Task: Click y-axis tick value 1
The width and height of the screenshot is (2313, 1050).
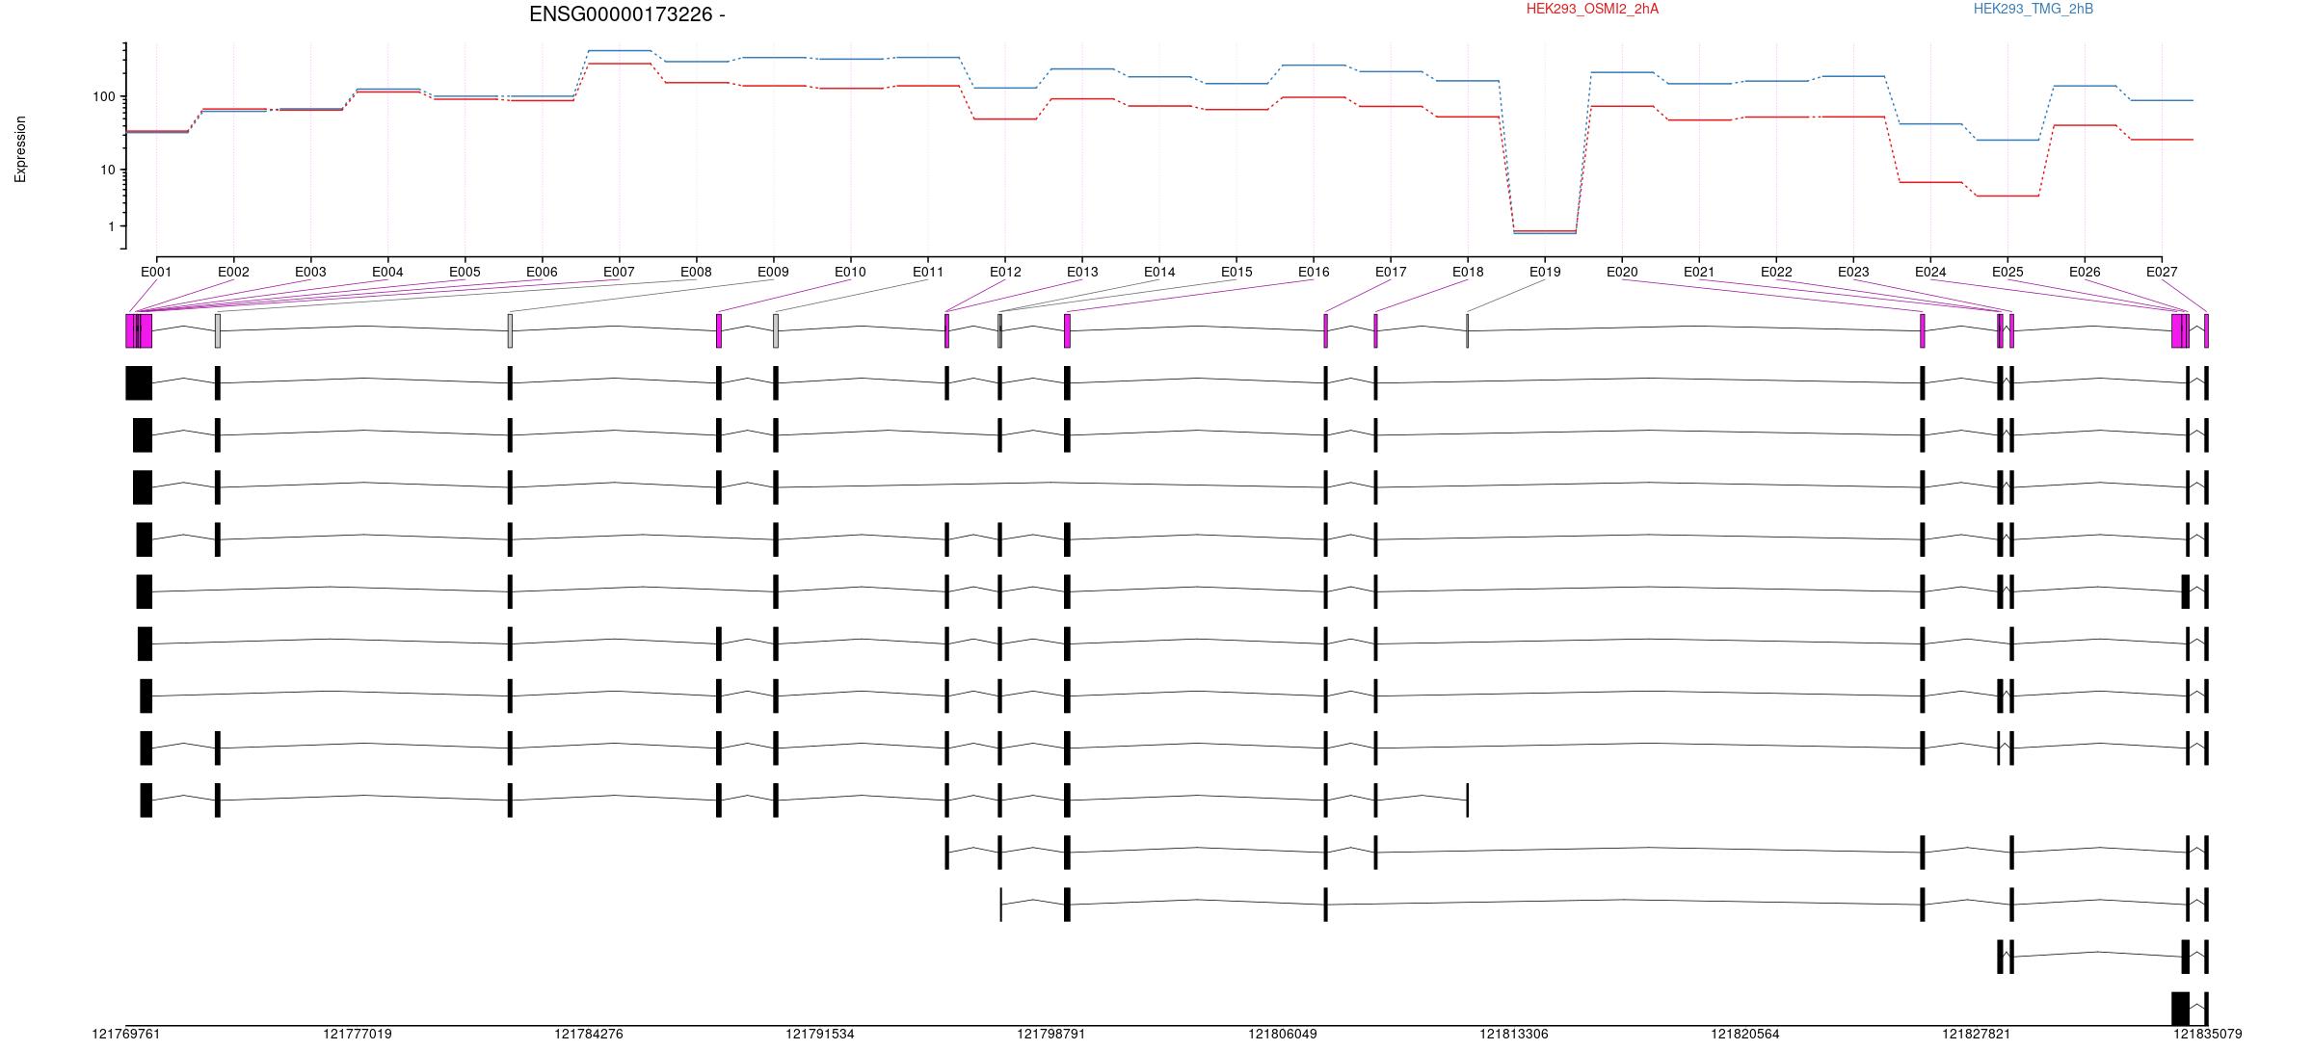Action: click(x=112, y=226)
